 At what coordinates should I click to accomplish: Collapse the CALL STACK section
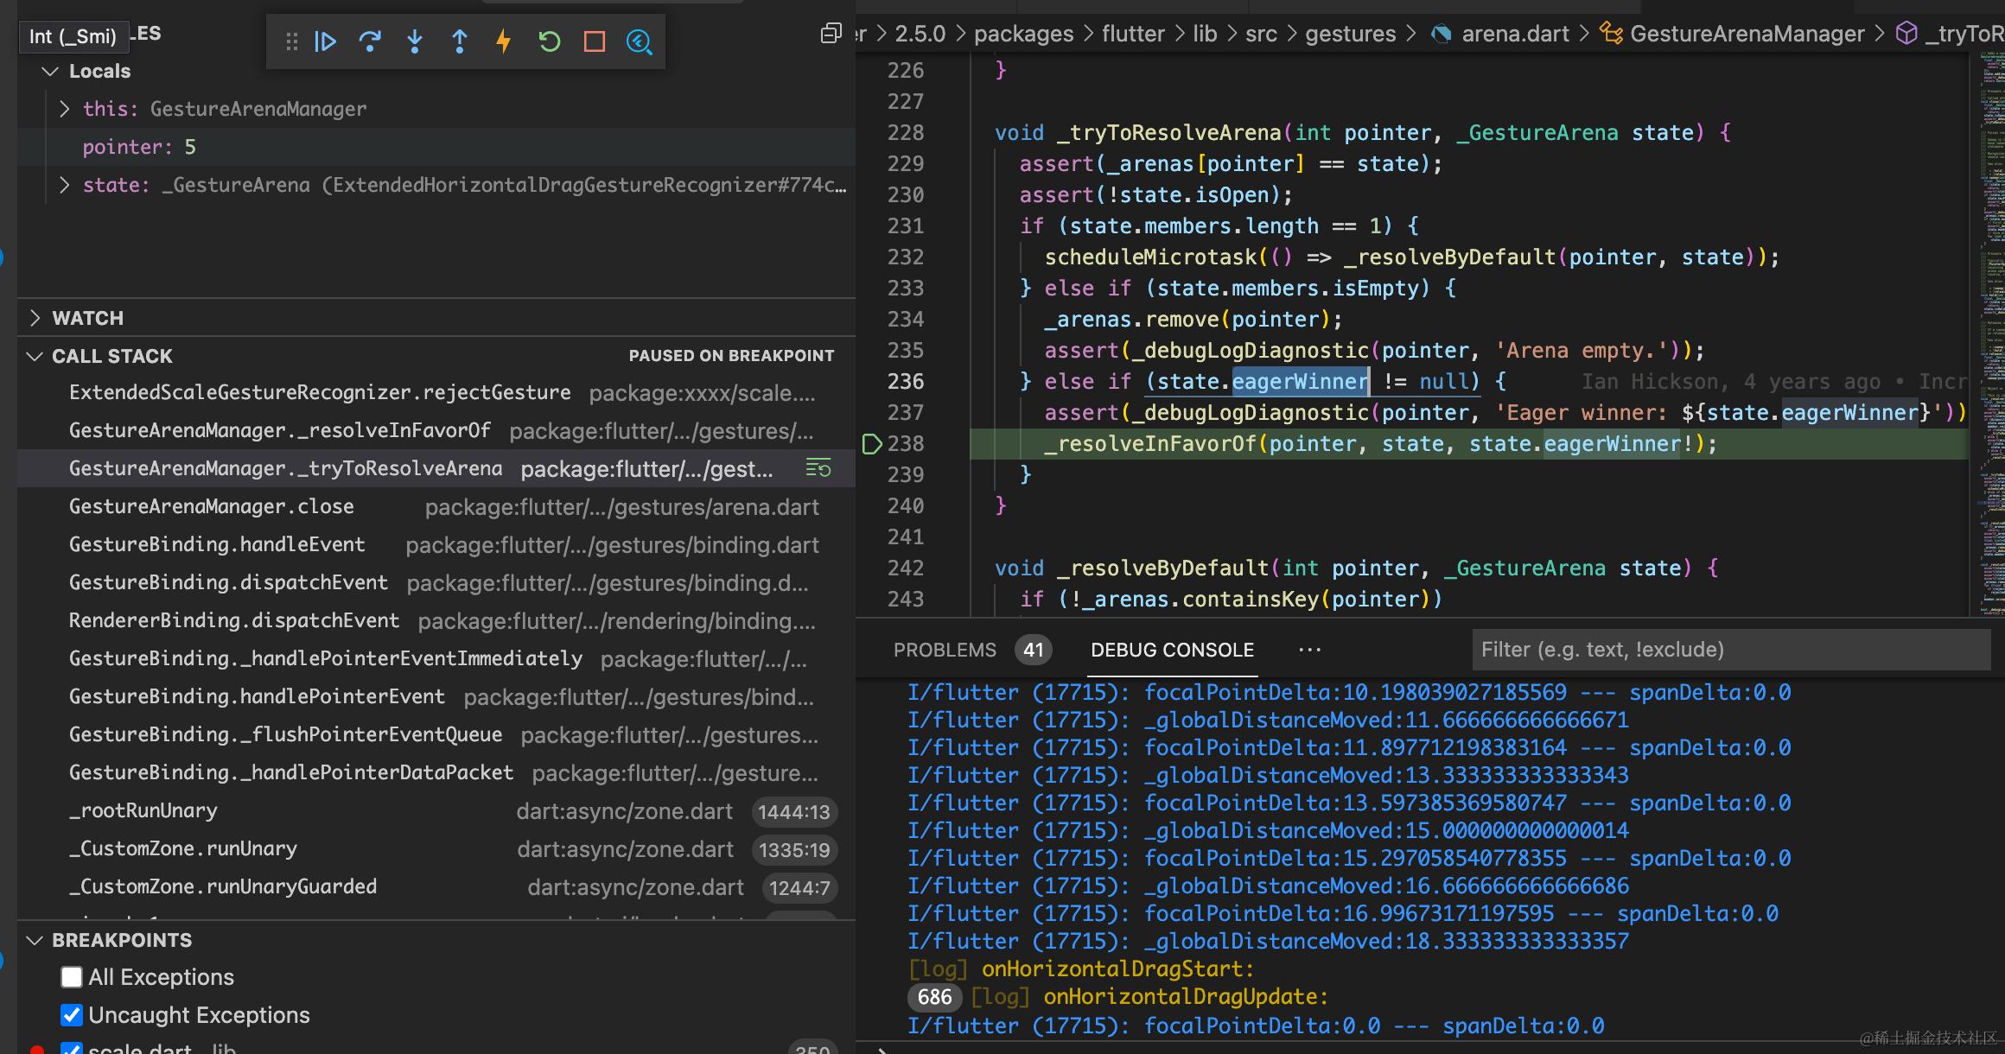coord(35,356)
